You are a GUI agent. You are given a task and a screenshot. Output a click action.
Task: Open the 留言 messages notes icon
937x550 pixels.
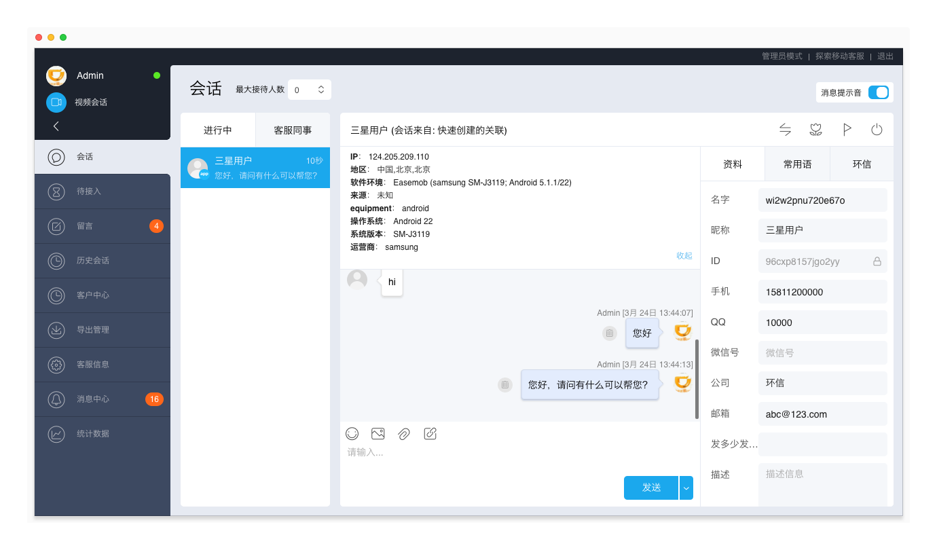coord(56,226)
